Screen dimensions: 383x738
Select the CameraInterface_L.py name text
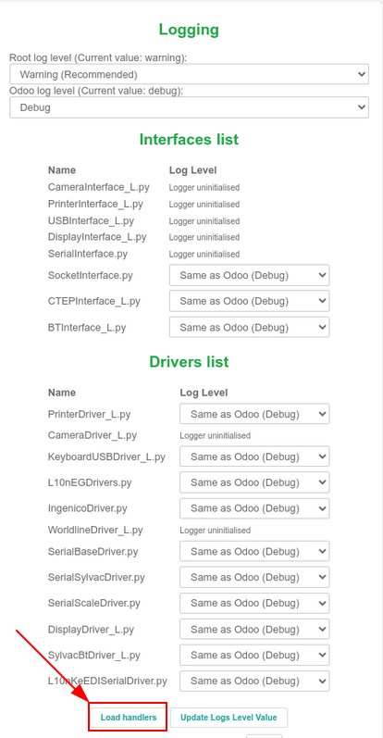[x=99, y=187]
